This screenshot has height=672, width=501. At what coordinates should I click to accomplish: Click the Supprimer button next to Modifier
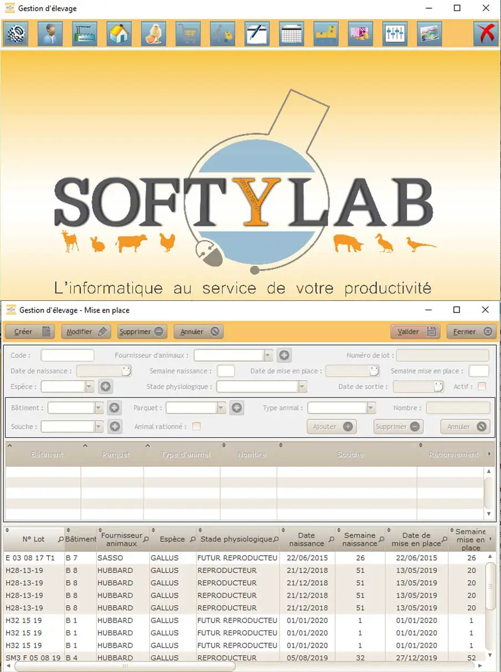pyautogui.click(x=142, y=332)
